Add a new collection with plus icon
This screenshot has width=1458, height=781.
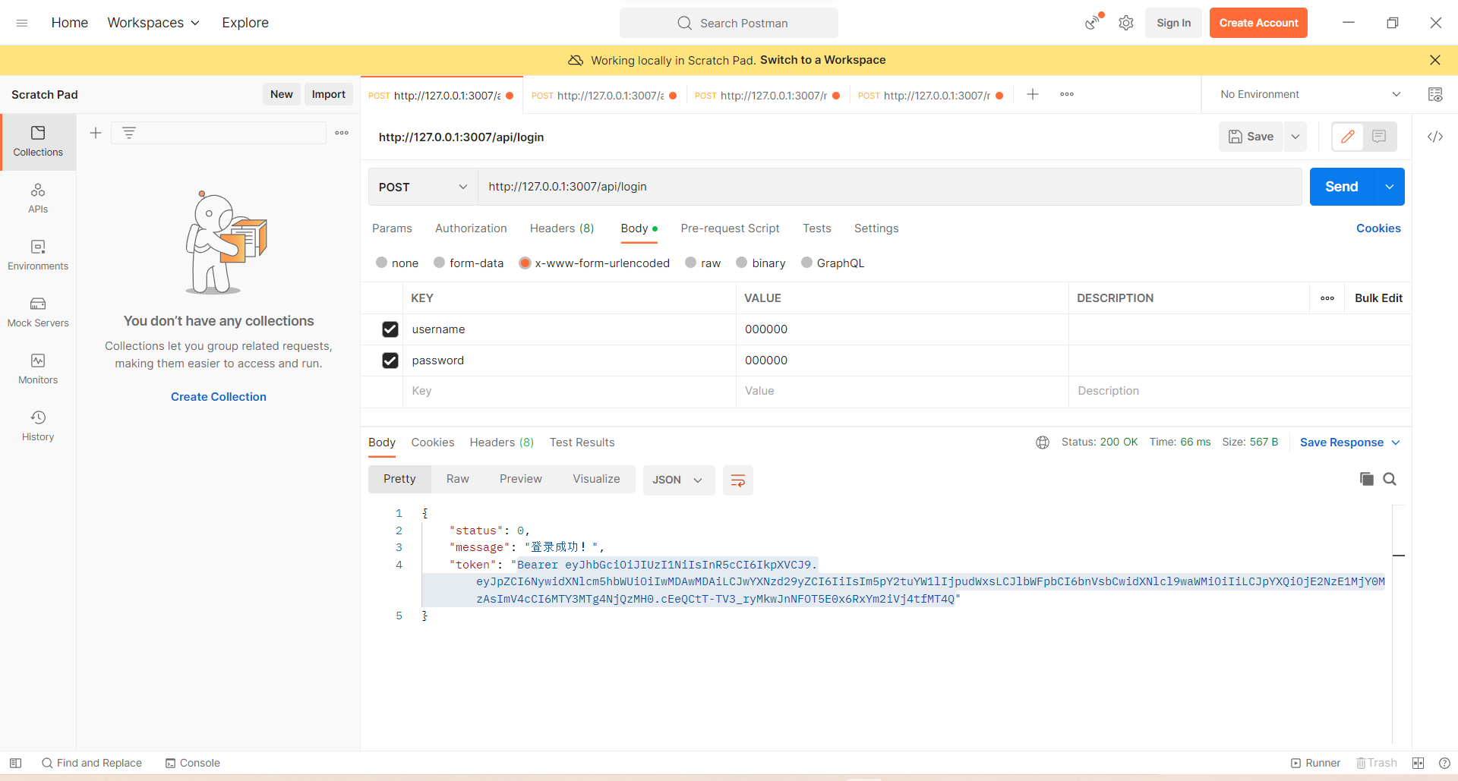tap(96, 133)
